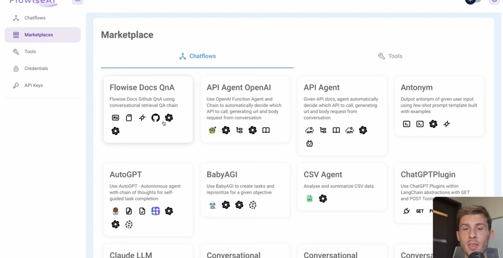Click the purple square icon in AutoGPT card
The height and width of the screenshot is (258, 503).
(155, 211)
